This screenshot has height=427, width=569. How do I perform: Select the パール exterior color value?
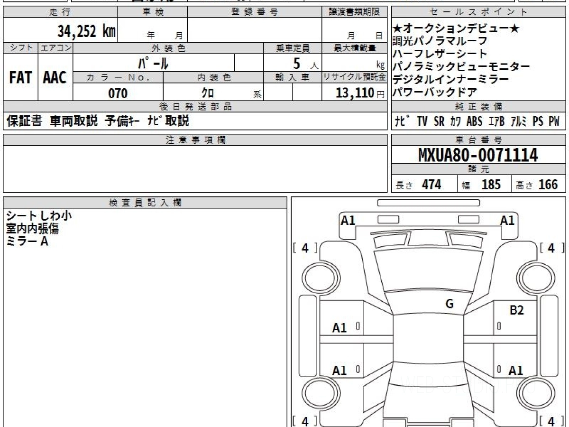(153, 63)
